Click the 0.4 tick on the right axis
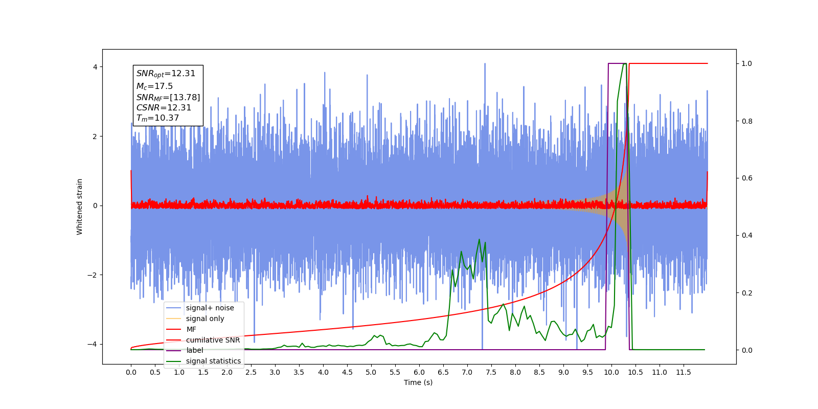Screen dimensions: 818x409 (x=747, y=235)
